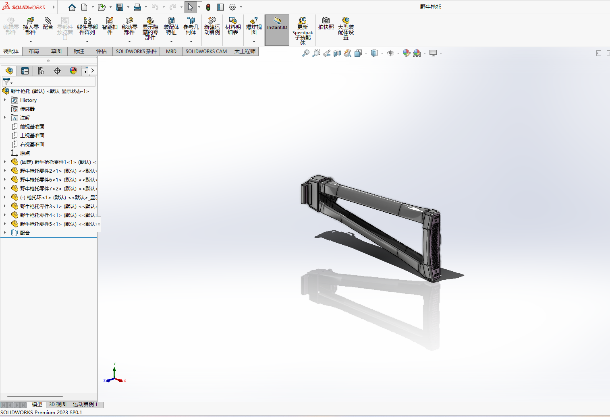Open the Save dropdown arrow
This screenshot has width=610, height=417.
[x=128, y=7]
